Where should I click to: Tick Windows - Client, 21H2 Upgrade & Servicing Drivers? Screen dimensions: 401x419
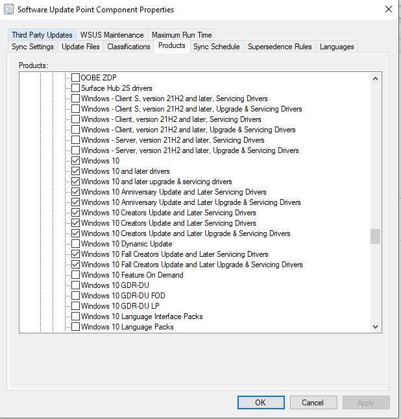tap(76, 130)
